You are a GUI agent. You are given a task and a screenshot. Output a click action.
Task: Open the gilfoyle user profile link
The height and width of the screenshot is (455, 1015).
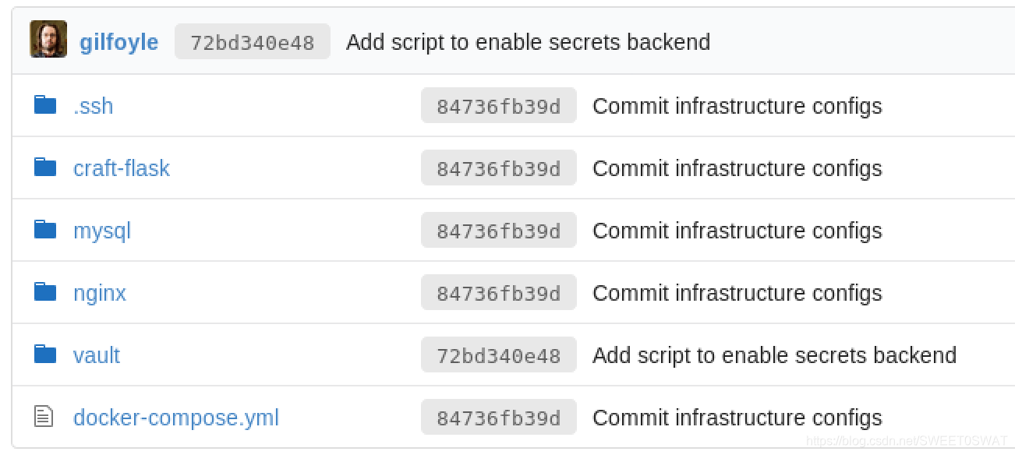coord(118,42)
